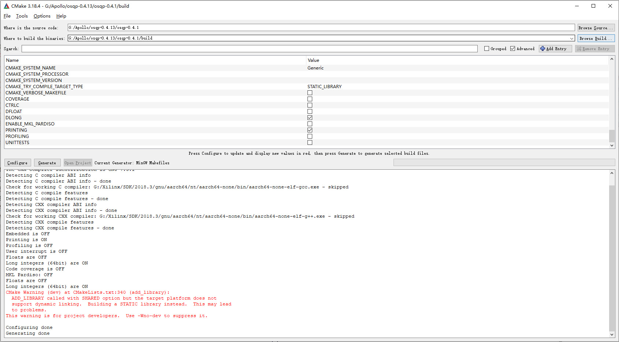
Task: Click the 'Generating done' log line
Action: coord(28,333)
